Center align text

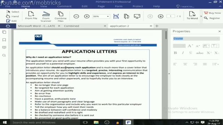point(185,64)
